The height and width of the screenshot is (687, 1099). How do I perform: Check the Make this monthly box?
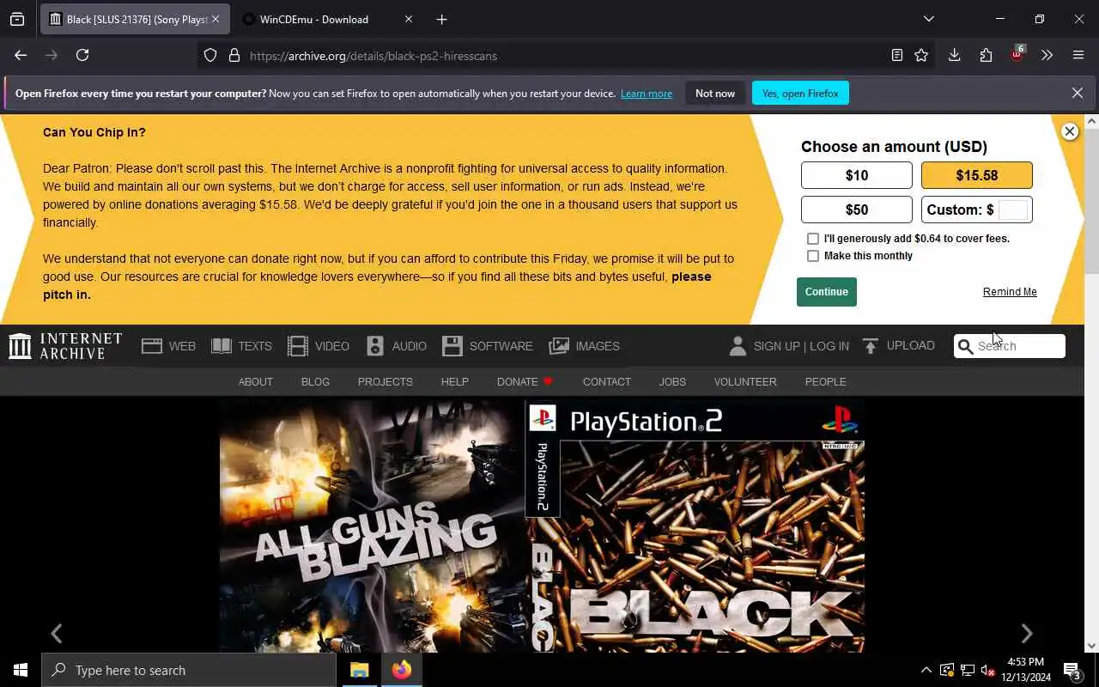[813, 256]
